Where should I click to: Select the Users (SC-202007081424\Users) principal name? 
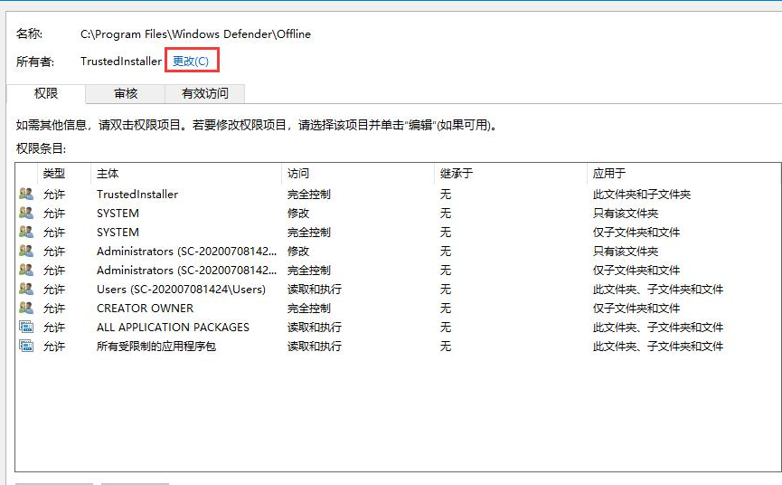(x=181, y=290)
